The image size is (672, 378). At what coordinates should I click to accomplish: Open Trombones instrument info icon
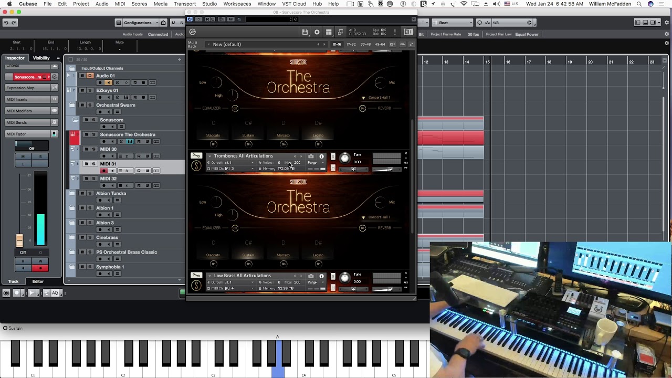322,156
